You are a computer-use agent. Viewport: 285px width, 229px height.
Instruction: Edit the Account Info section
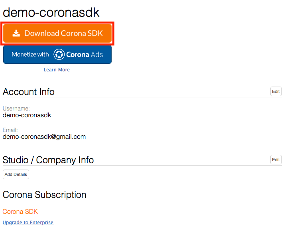click(276, 91)
